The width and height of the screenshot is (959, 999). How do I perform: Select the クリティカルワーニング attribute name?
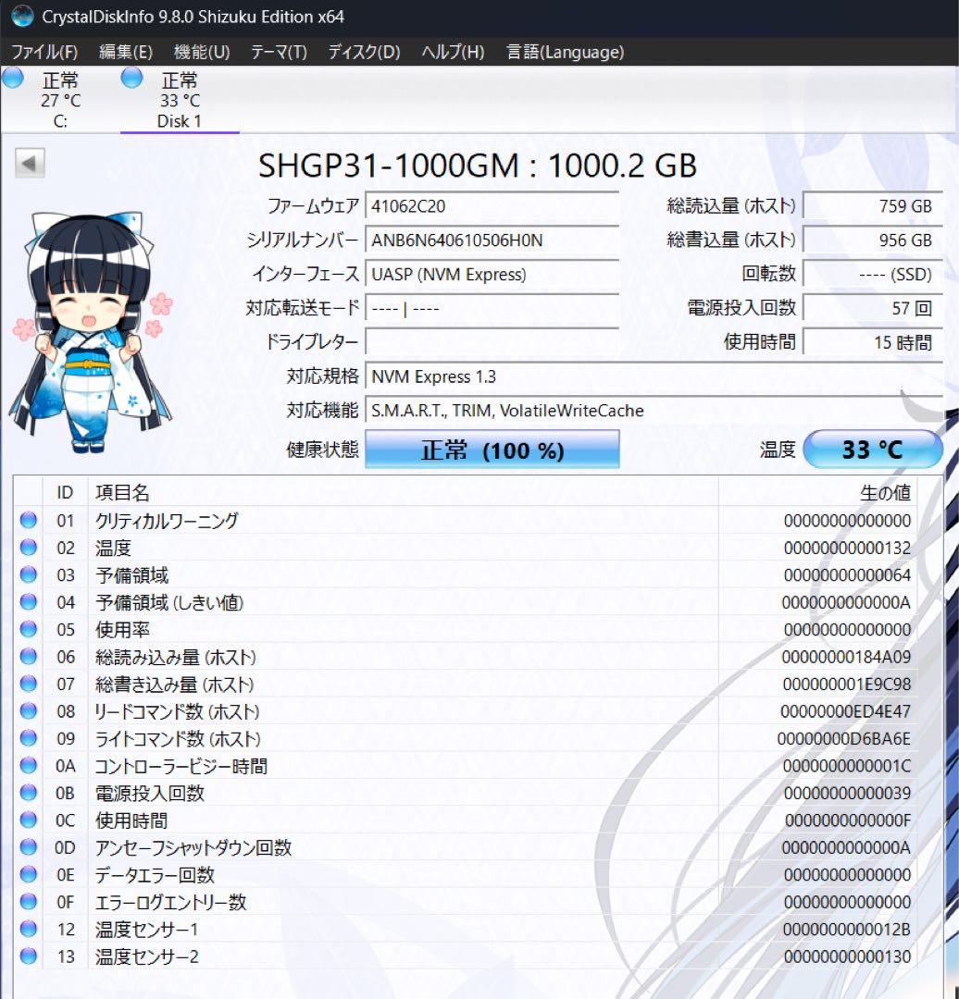click(167, 521)
